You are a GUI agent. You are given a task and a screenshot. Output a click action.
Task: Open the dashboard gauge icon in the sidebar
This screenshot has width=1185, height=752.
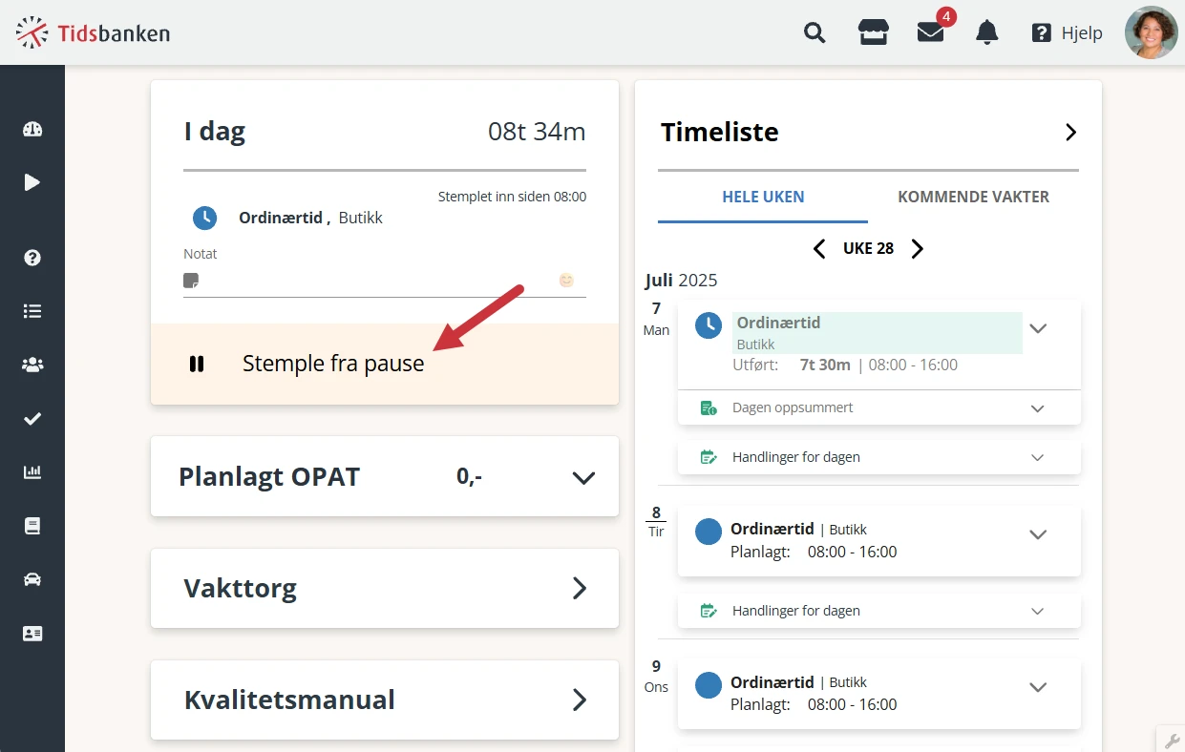[x=32, y=130]
